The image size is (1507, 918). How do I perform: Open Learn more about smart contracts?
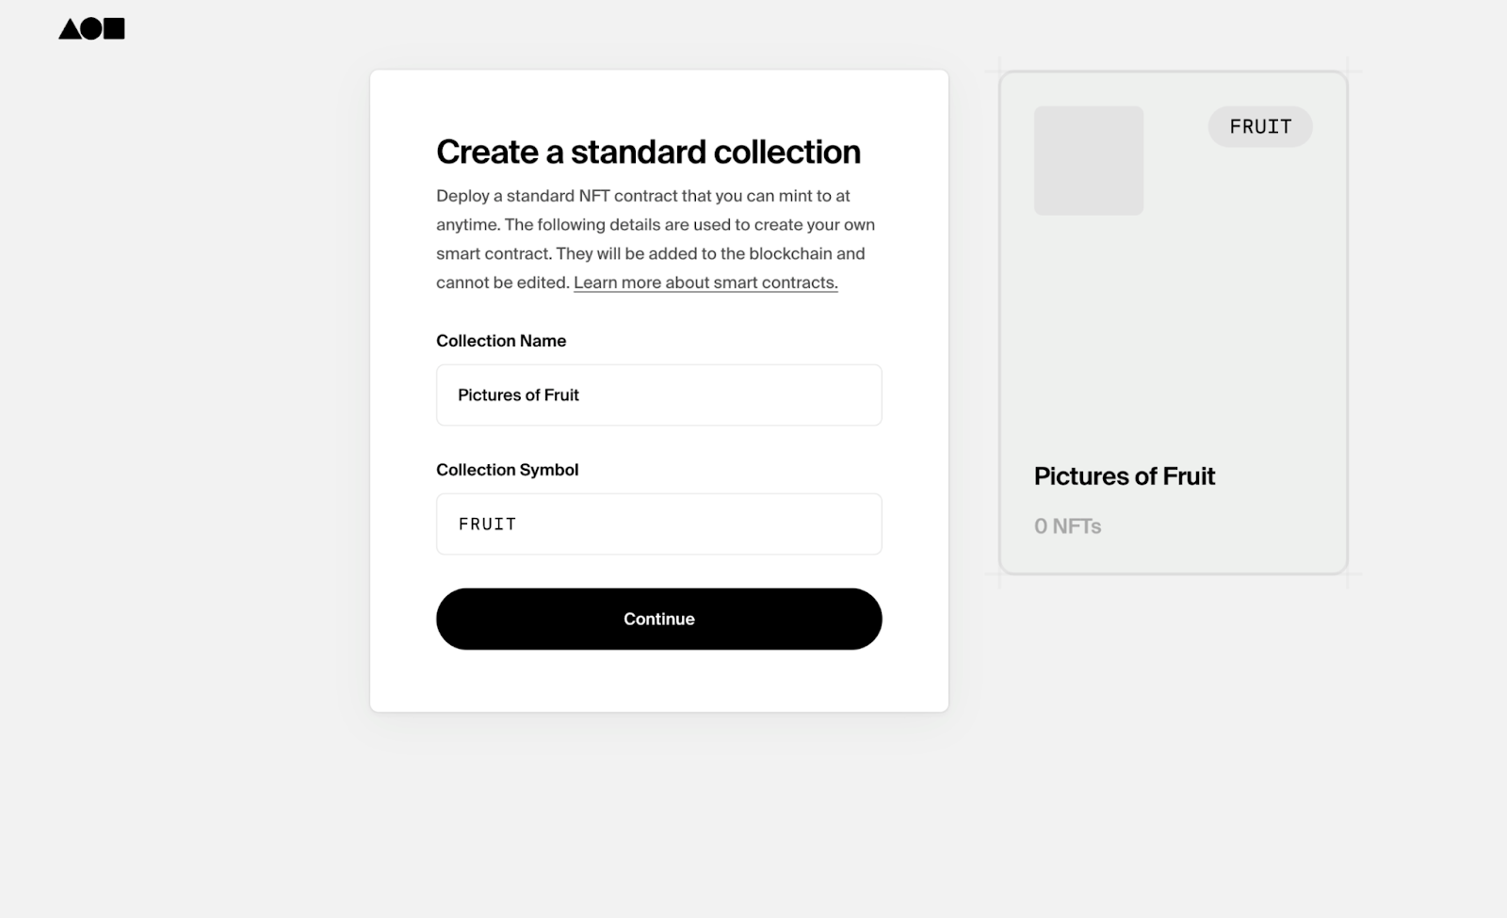pyautogui.click(x=705, y=282)
